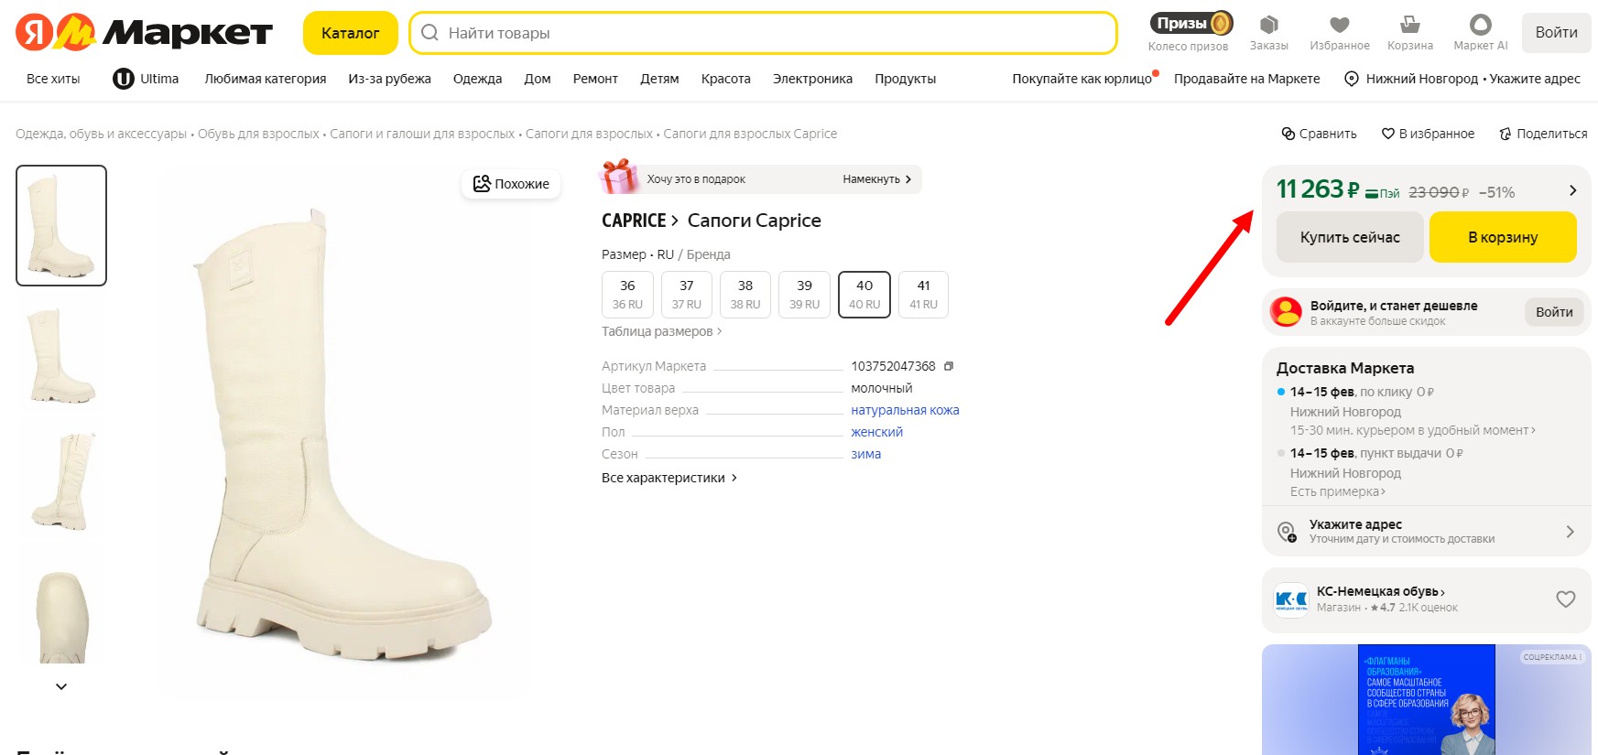This screenshot has width=1598, height=755.
Task: Add КС-Немецкая обувь shop to favorites
Action: (1565, 599)
